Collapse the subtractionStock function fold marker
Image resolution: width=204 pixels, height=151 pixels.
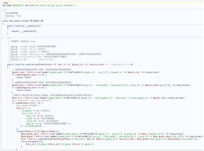[x=2, y=64]
